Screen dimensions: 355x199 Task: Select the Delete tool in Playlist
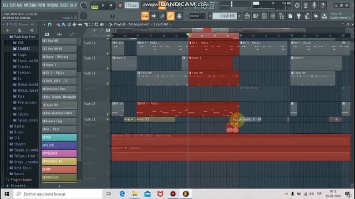(x=69, y=24)
